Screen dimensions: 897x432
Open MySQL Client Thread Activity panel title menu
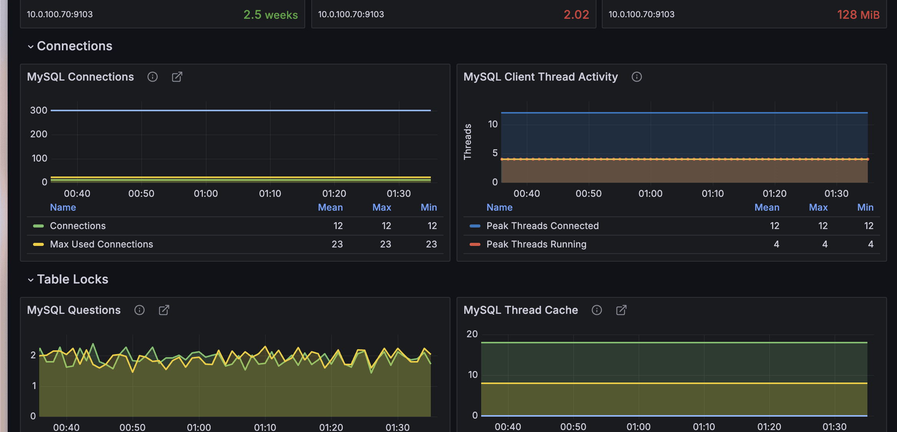coord(540,77)
